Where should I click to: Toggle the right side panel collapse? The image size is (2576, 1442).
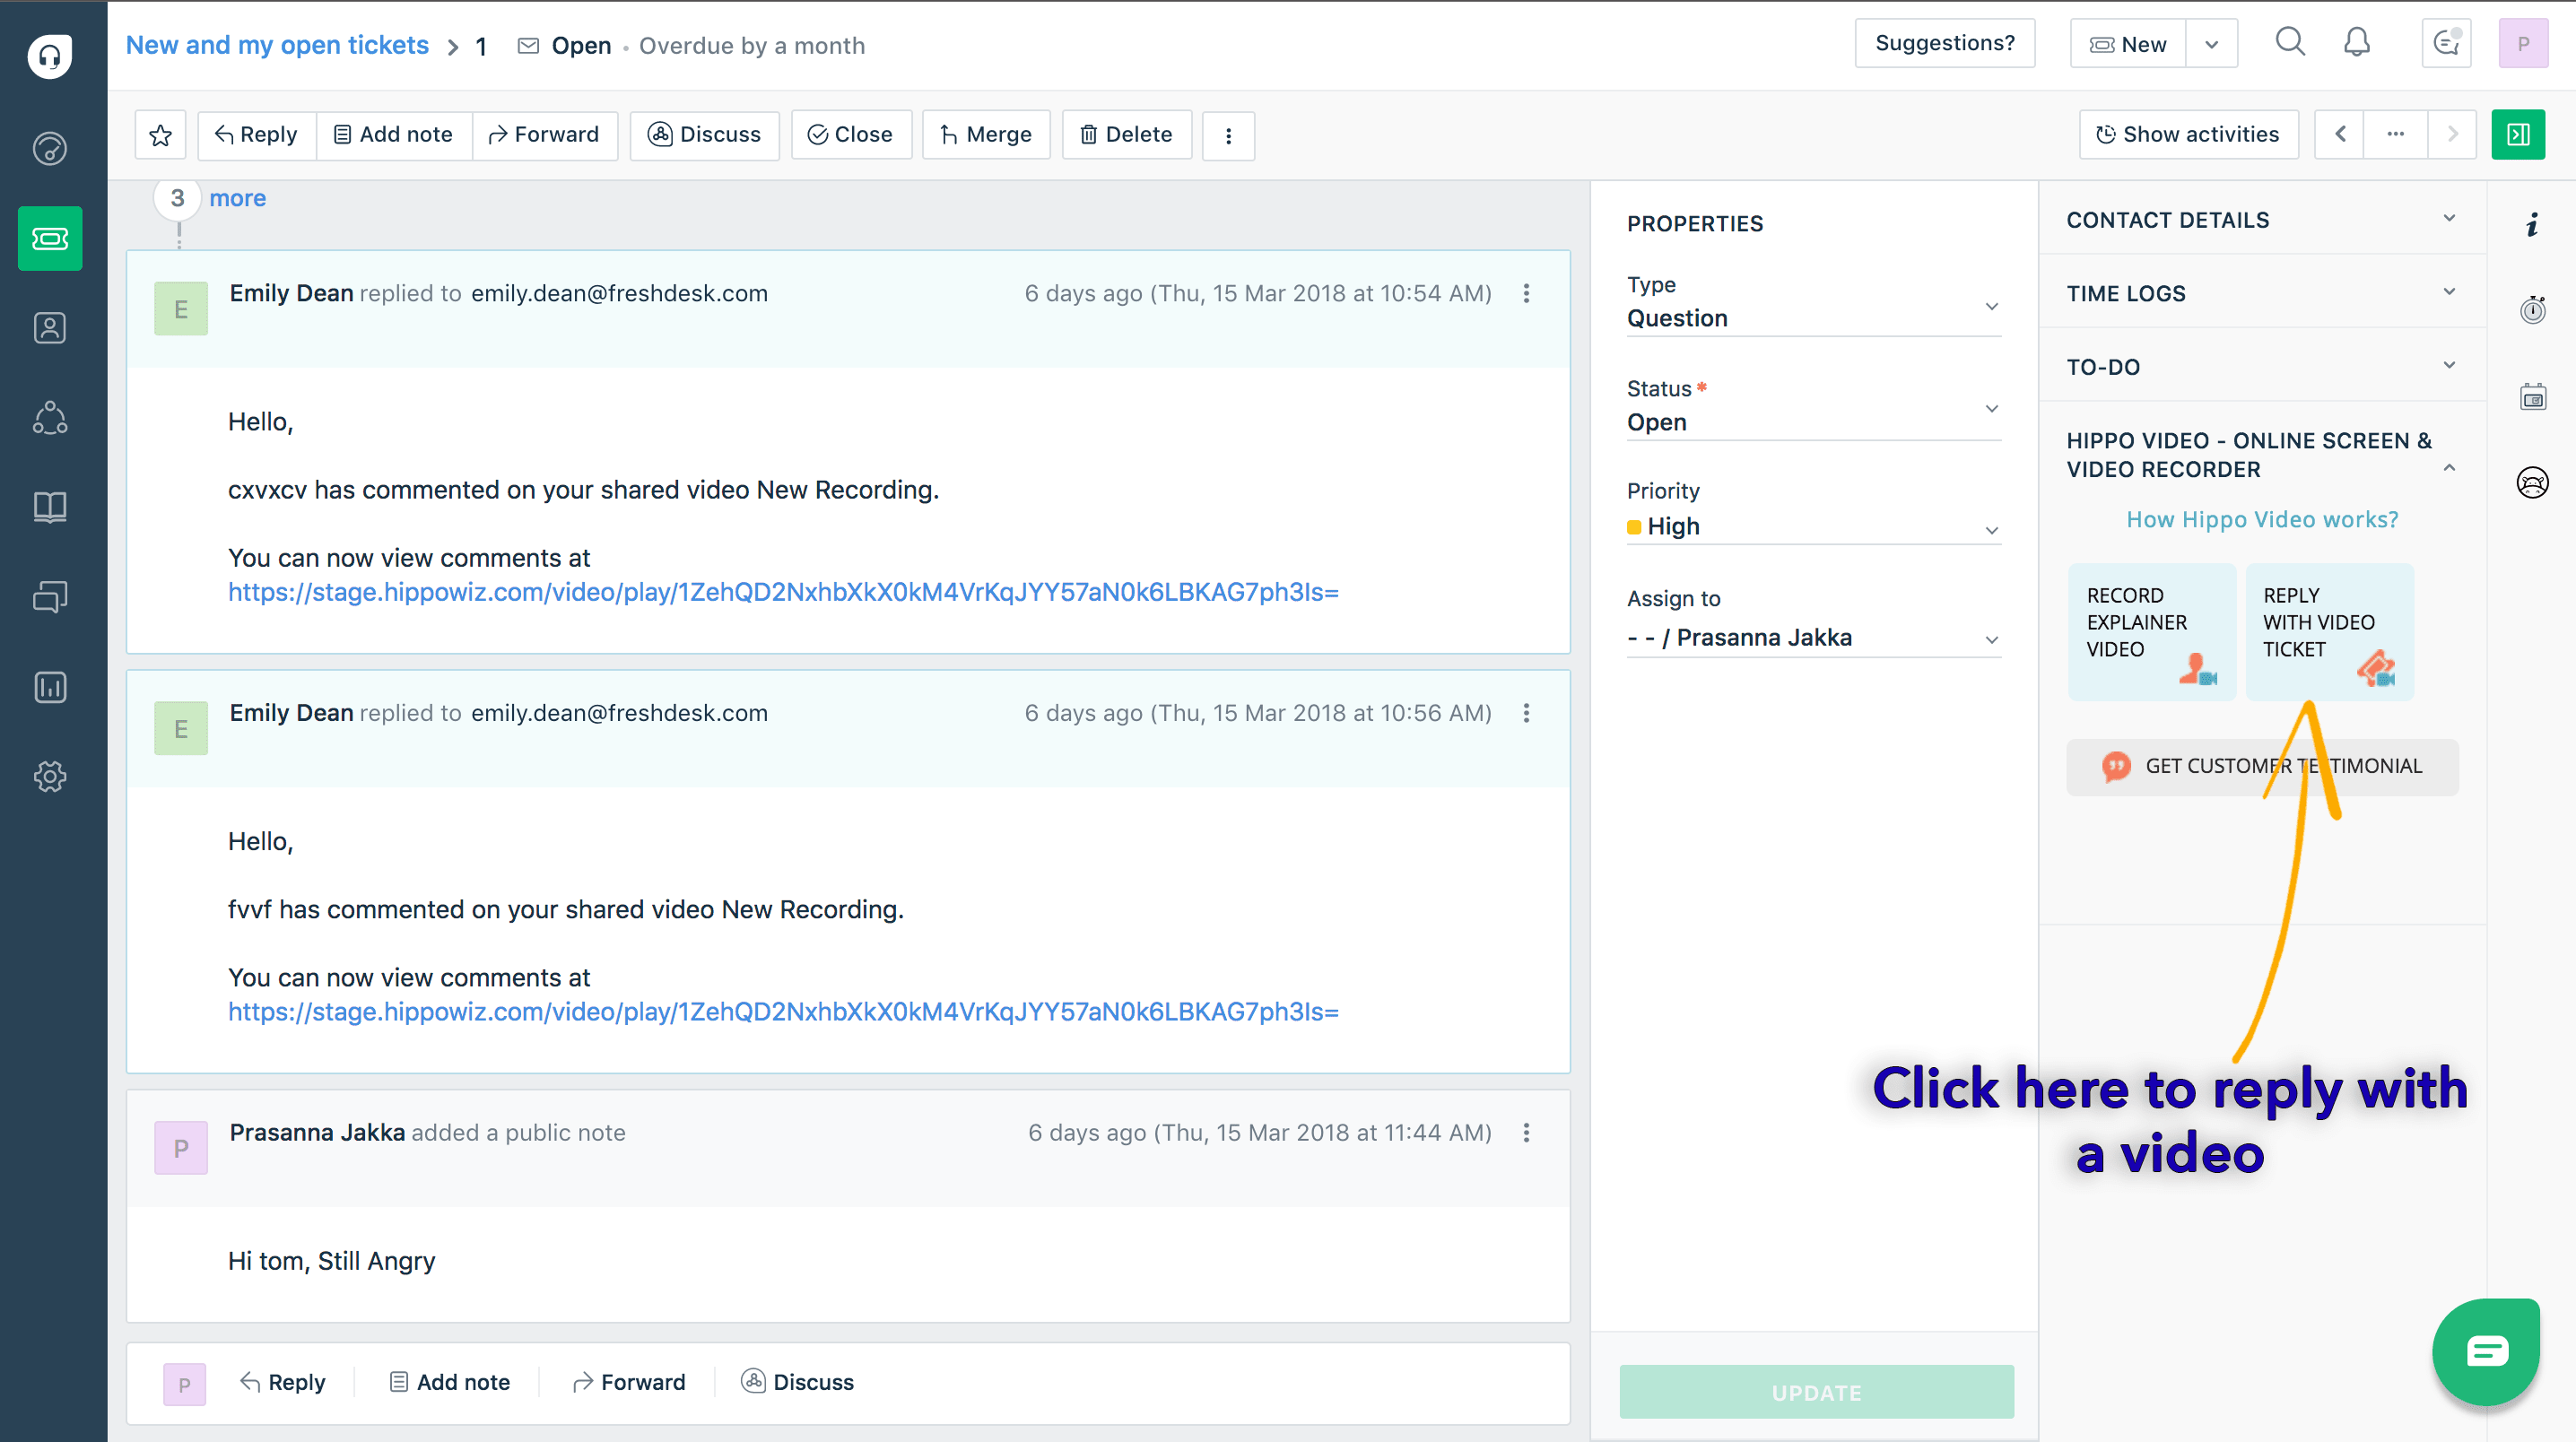(2518, 135)
